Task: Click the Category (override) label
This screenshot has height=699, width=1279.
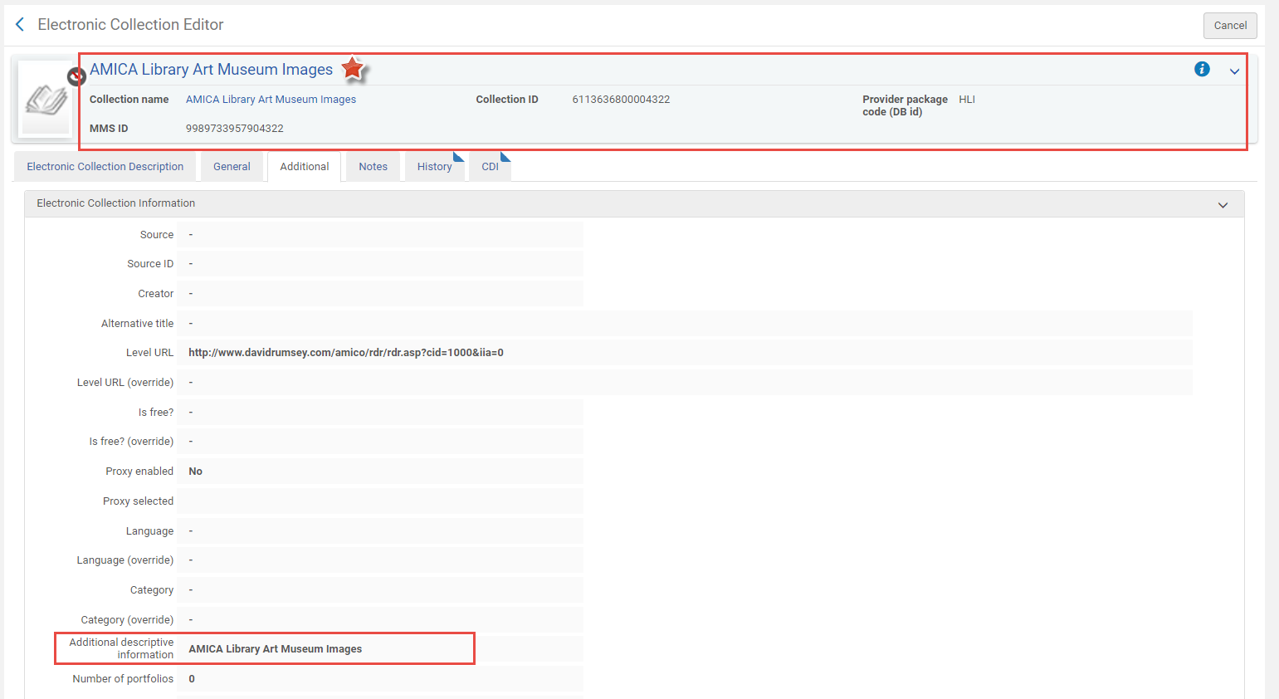Action: (x=127, y=620)
